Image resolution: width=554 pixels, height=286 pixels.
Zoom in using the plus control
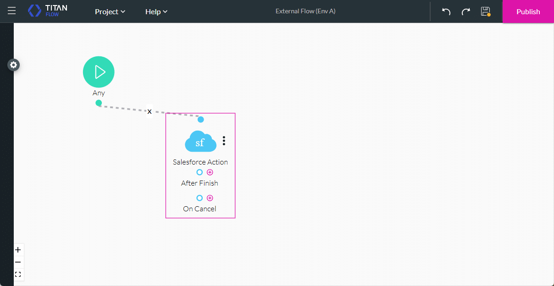click(18, 249)
